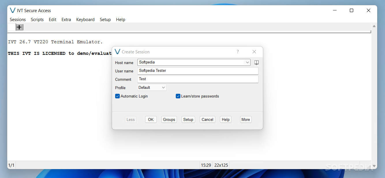Click the More button

click(246, 119)
